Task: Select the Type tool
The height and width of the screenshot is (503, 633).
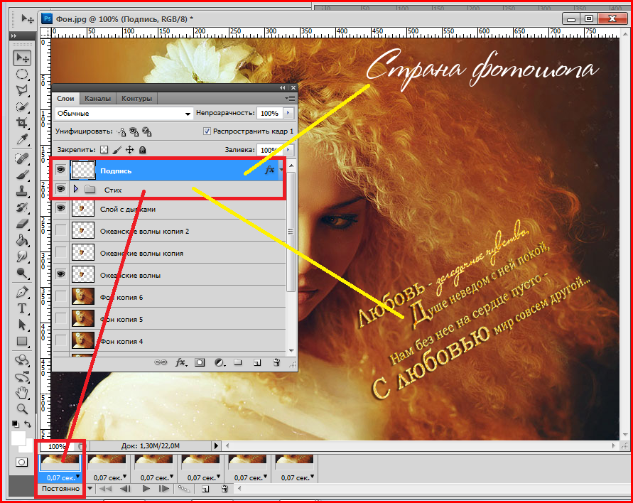Action: pos(22,309)
